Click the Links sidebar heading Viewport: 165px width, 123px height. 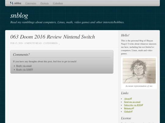coord(125,93)
